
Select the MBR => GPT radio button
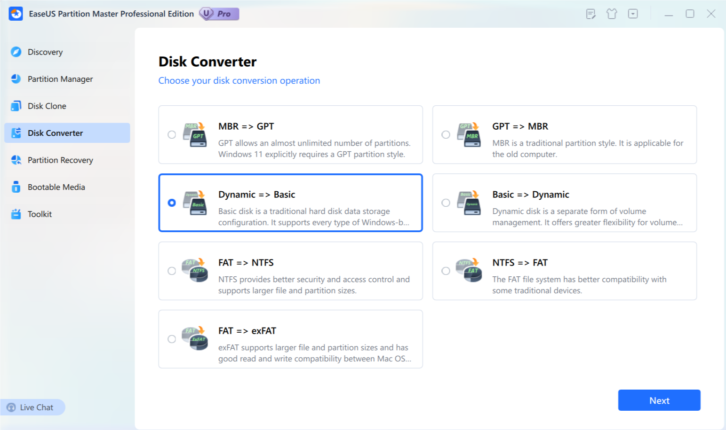pos(172,135)
